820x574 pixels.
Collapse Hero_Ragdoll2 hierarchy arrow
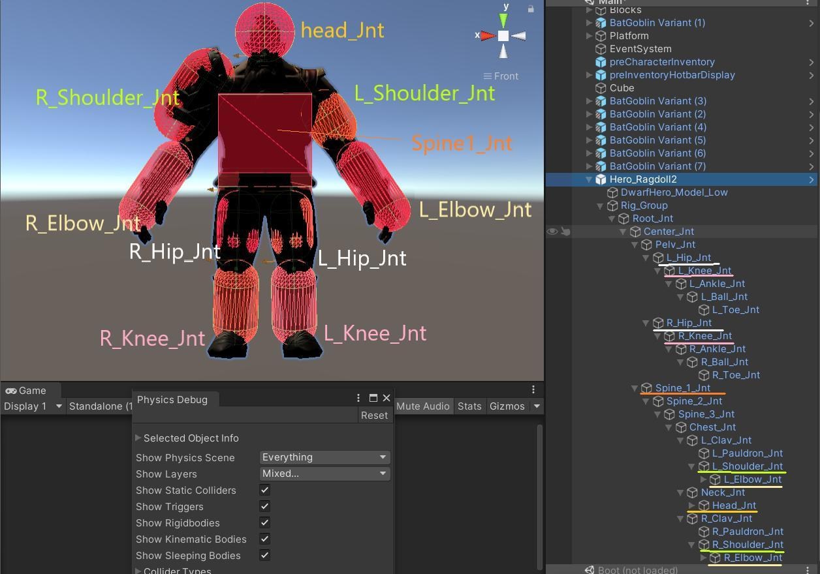click(589, 179)
